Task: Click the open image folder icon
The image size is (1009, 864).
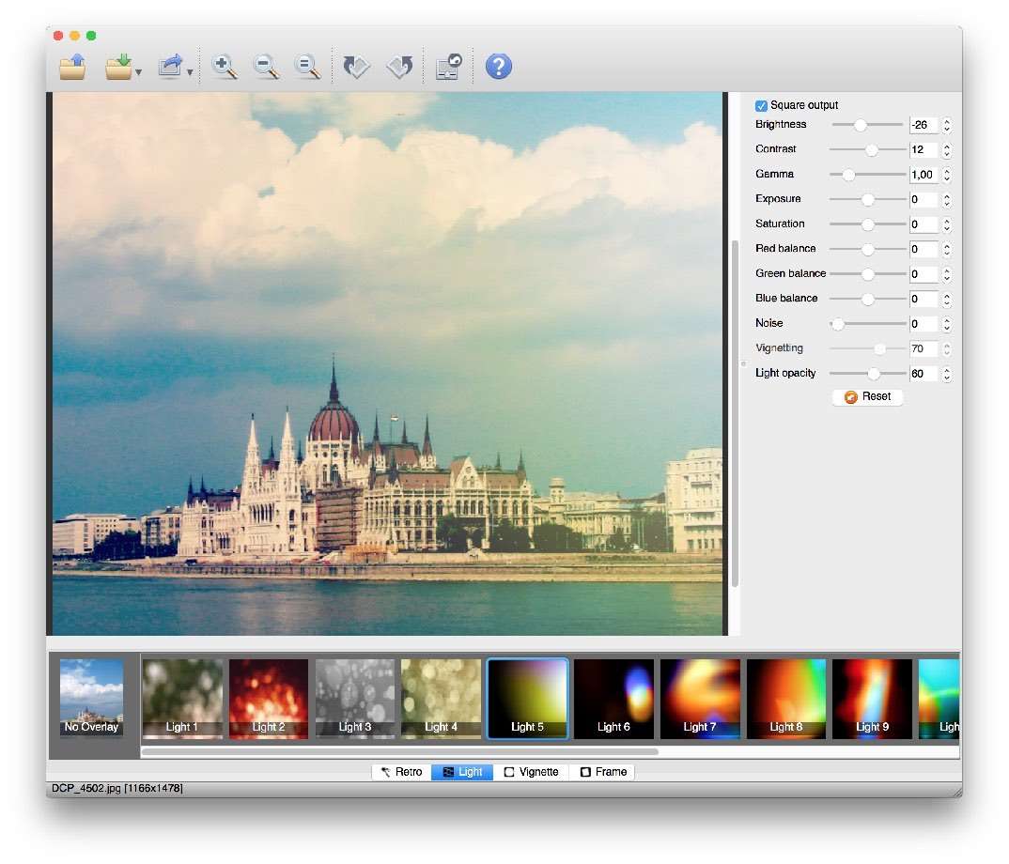Action: point(73,67)
